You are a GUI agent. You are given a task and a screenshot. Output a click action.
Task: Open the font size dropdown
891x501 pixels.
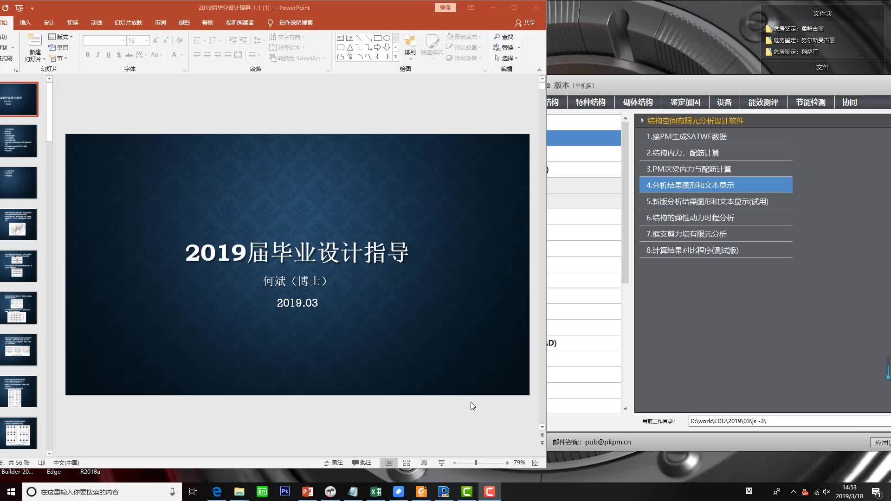[147, 40]
